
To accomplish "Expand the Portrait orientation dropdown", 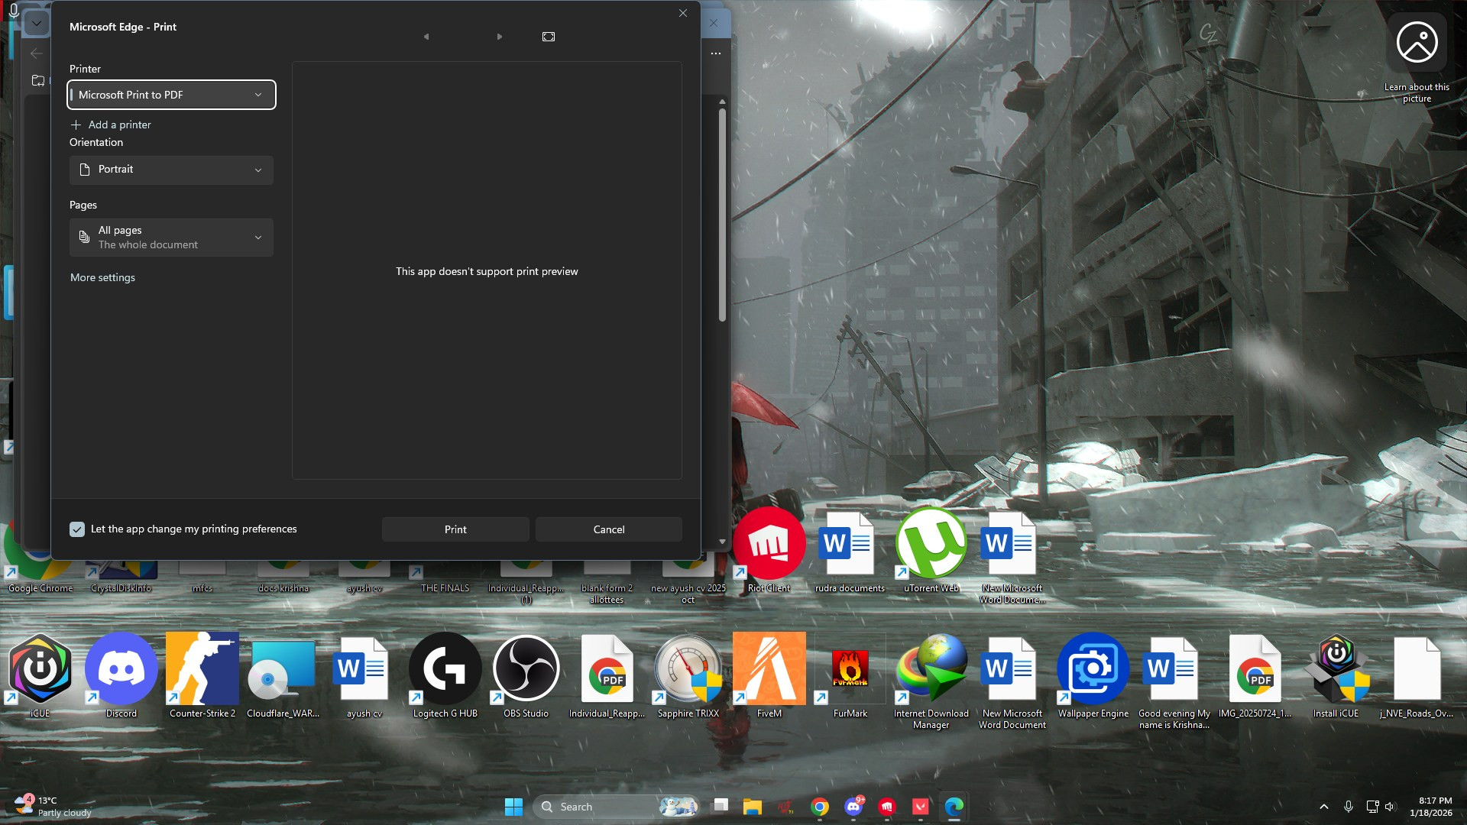I will [x=171, y=170].
